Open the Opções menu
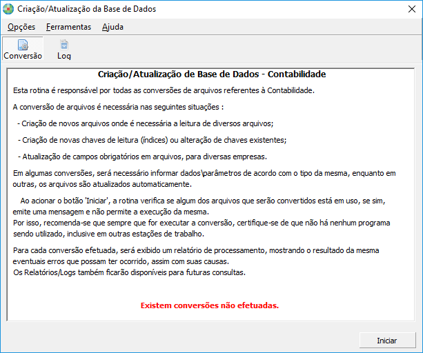This screenshot has height=353, width=423. click(21, 27)
